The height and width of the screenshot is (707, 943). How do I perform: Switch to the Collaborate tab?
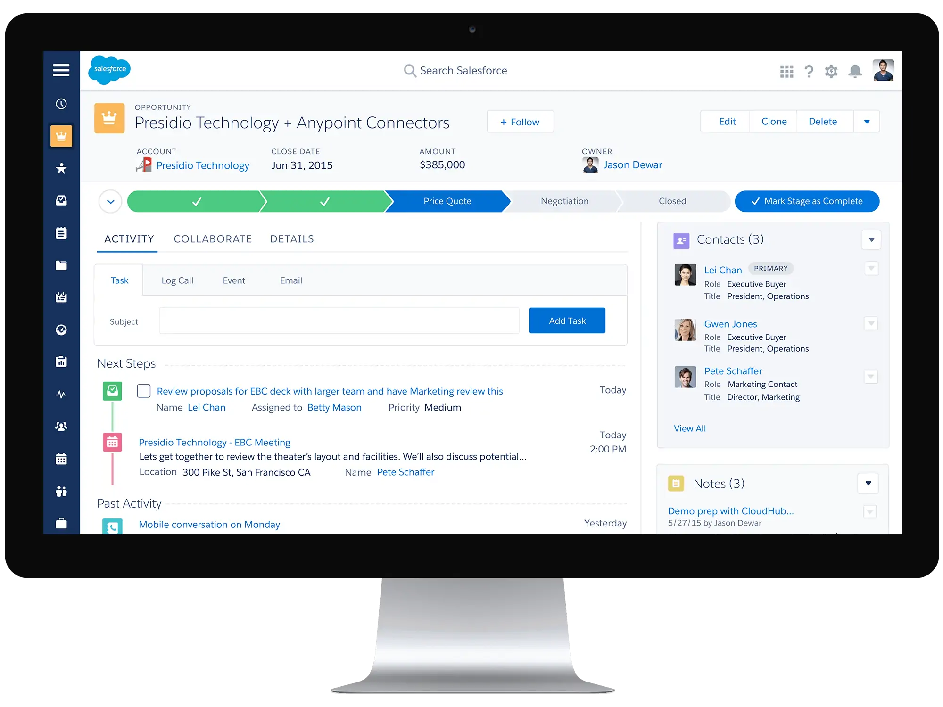tap(212, 239)
